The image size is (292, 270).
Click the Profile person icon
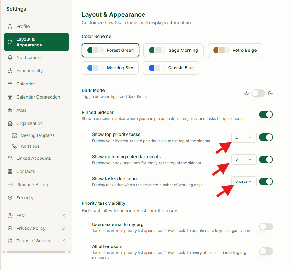pos(10,26)
